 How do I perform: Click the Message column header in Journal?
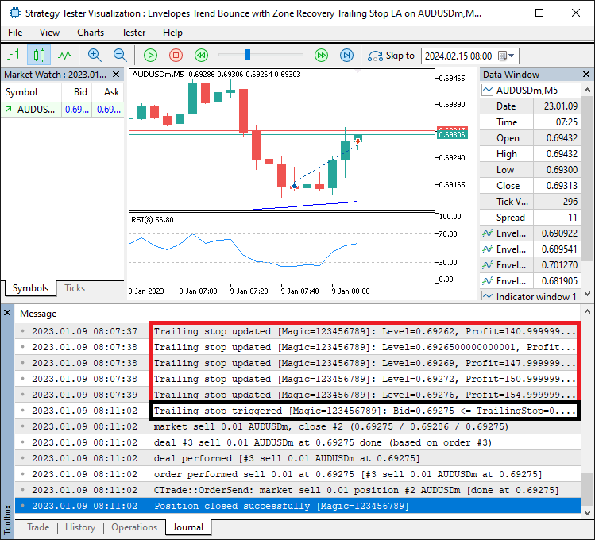click(x=38, y=314)
